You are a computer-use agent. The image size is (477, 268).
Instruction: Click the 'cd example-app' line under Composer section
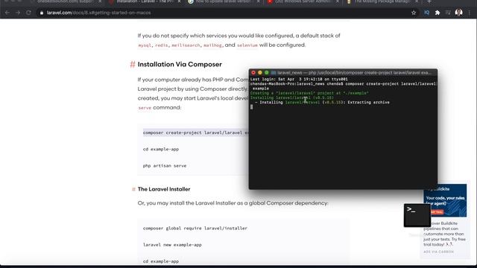coord(161,149)
